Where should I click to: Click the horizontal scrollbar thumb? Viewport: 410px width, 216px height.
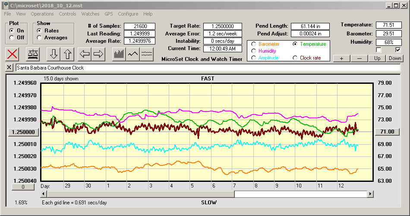(141, 194)
